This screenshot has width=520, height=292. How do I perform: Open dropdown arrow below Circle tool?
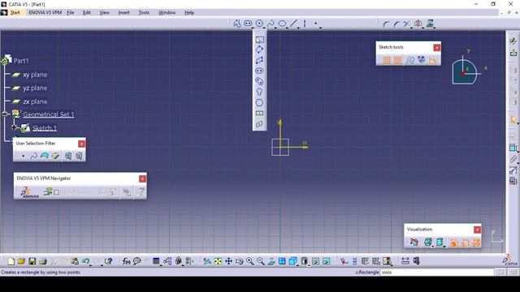264,28
